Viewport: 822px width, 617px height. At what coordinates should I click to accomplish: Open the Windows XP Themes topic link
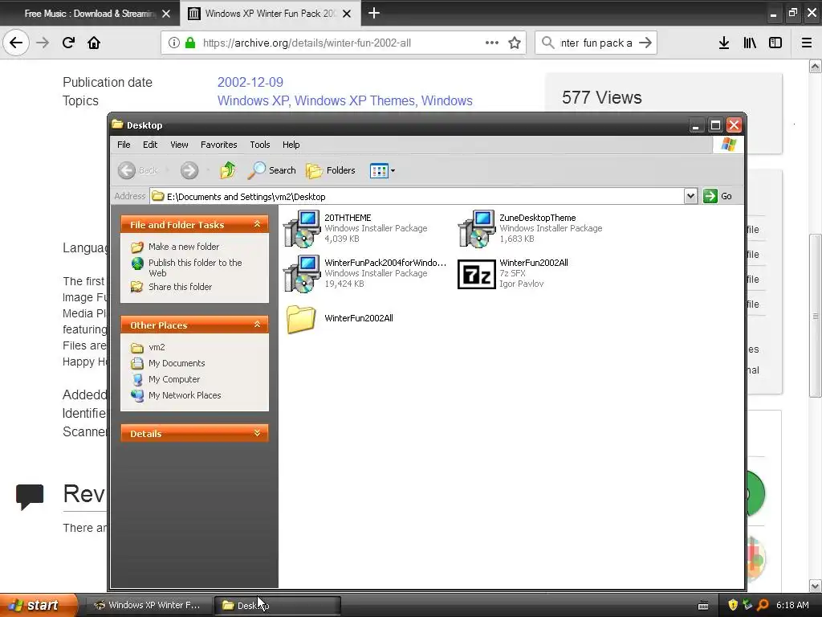(354, 100)
